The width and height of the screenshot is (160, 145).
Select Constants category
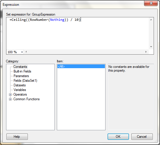20,67
